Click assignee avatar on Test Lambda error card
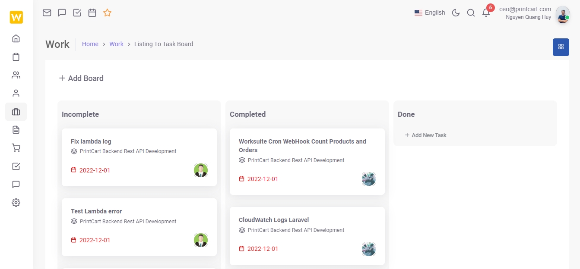This screenshot has height=269, width=580. coord(201,240)
